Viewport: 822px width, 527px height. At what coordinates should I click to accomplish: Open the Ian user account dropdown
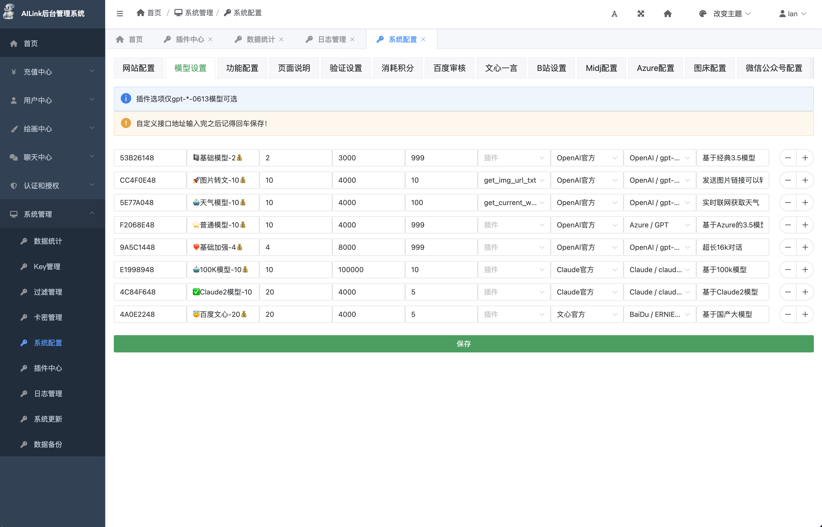click(x=793, y=14)
